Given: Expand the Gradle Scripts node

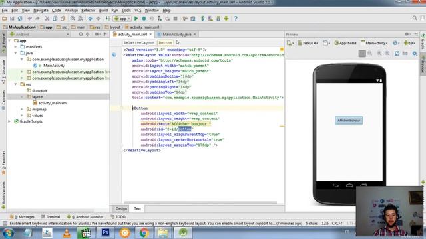Looking at the screenshot, I should pos(9,121).
